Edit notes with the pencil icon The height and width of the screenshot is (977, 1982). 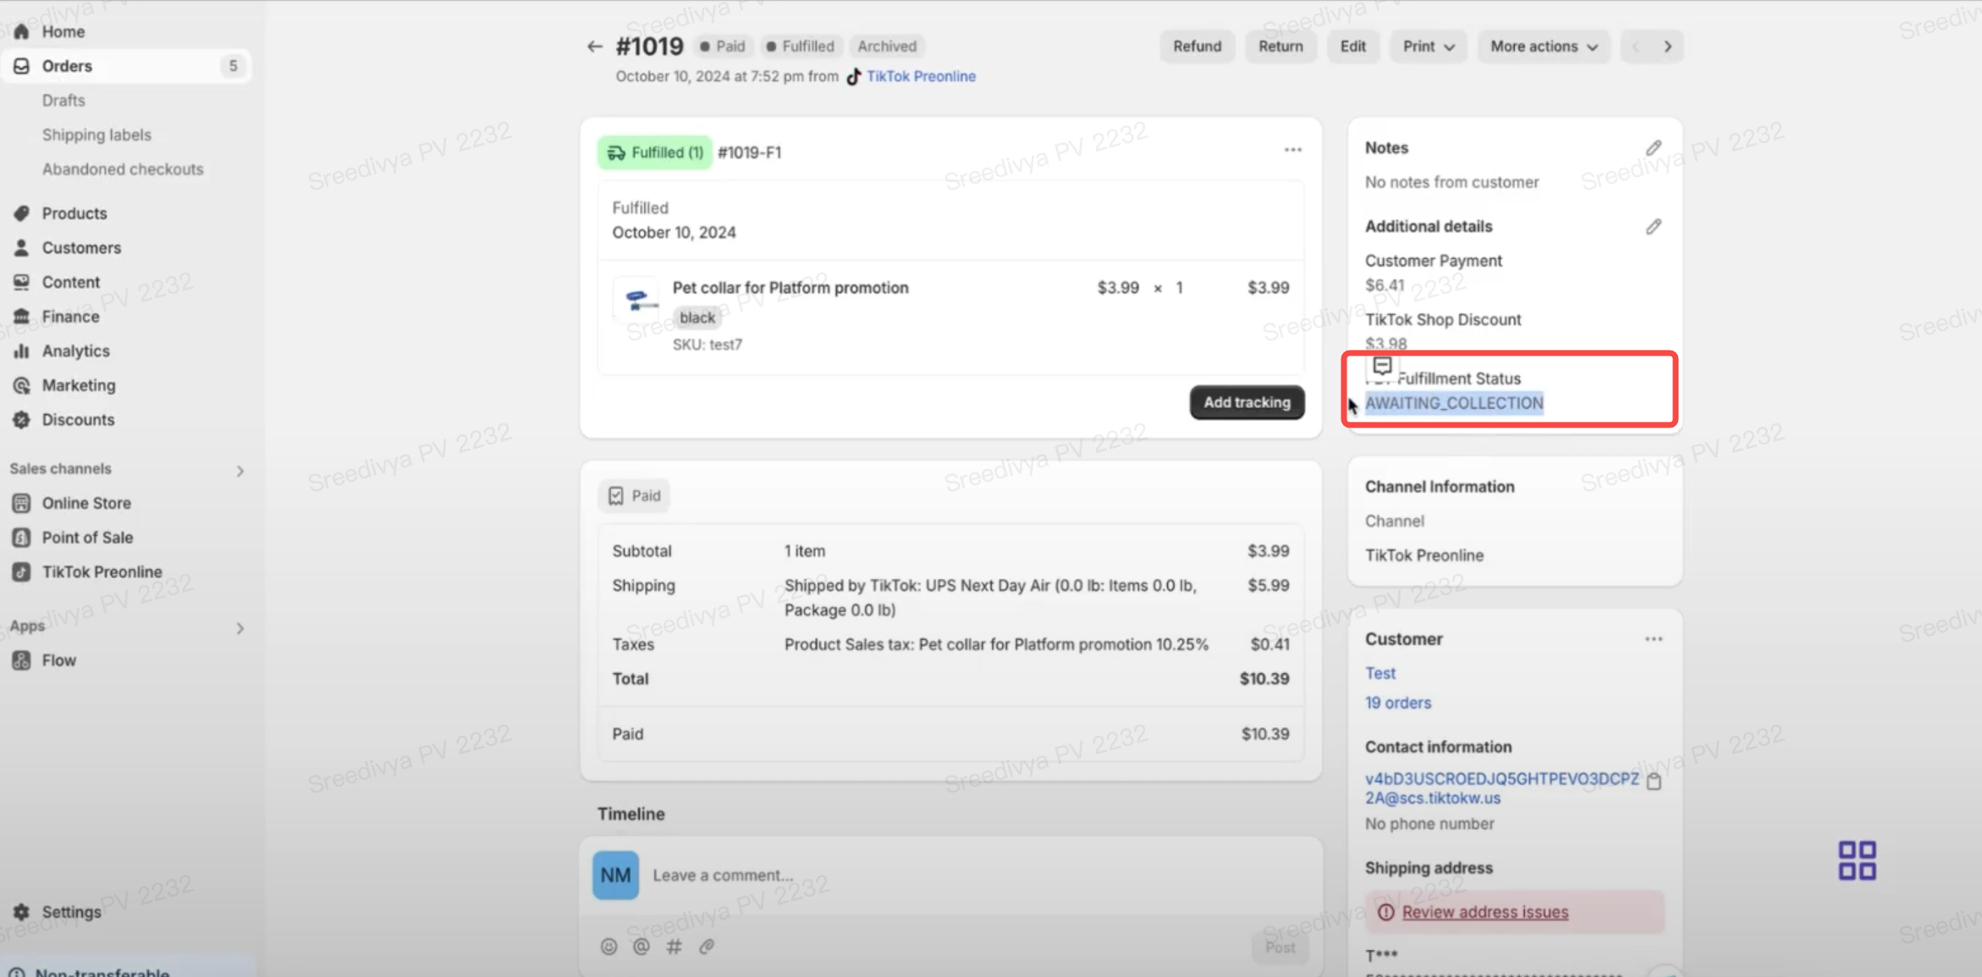[1653, 148]
